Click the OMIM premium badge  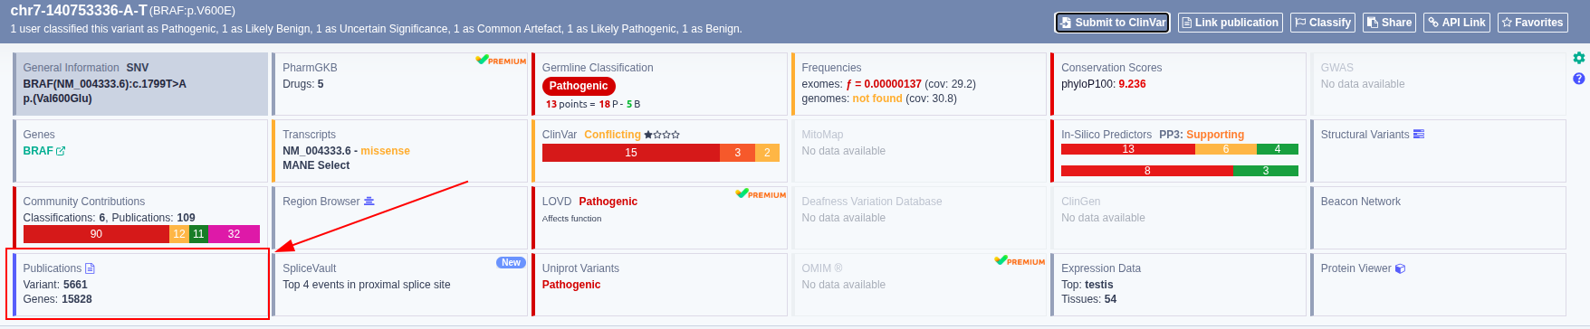click(x=1020, y=261)
